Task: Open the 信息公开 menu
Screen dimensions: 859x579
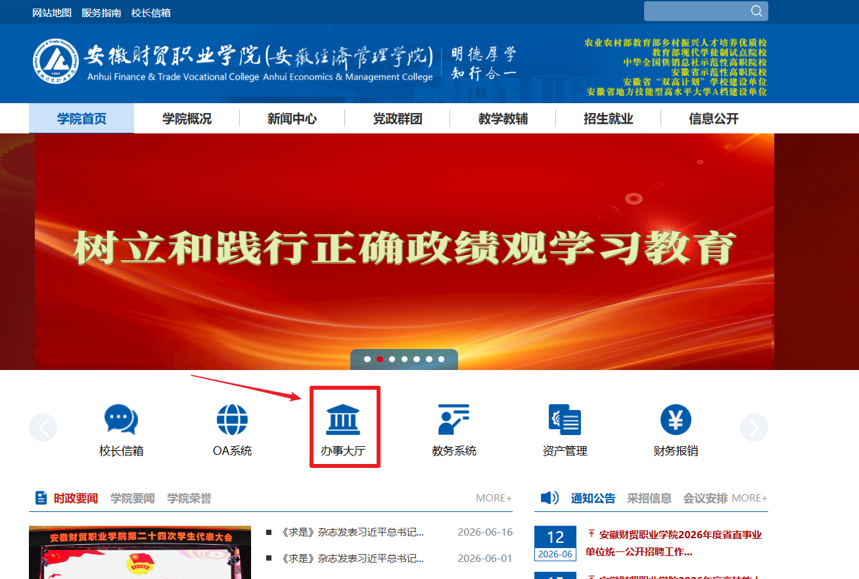Action: click(714, 119)
